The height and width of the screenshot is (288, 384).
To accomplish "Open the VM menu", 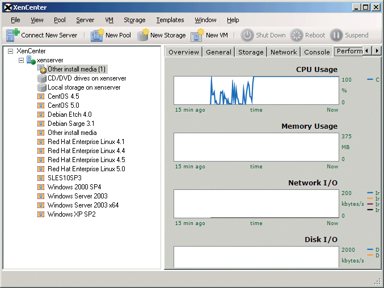I will tap(109, 20).
